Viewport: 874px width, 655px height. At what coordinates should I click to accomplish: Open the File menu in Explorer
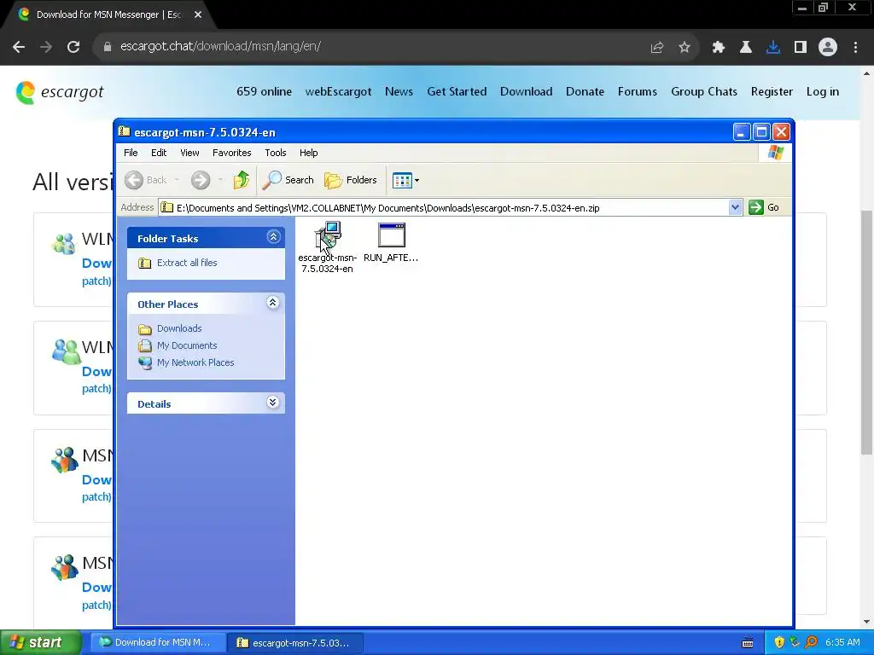coord(131,153)
